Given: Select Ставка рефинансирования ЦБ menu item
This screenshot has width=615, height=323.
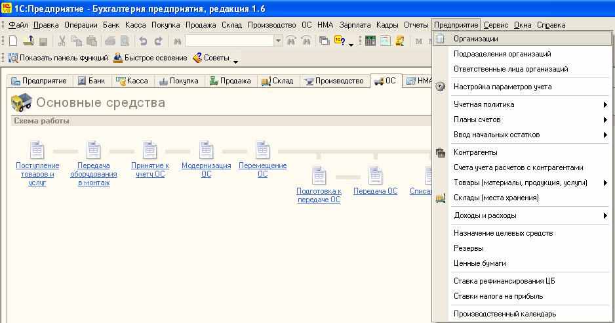Looking at the screenshot, I should [522, 281].
